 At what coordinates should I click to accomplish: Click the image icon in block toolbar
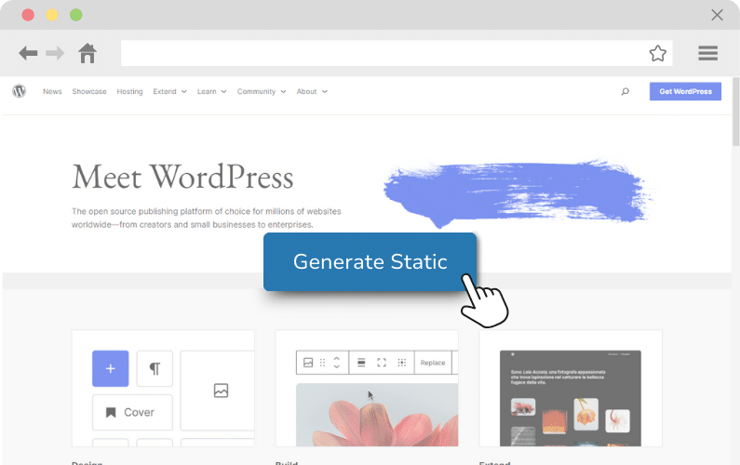308,362
